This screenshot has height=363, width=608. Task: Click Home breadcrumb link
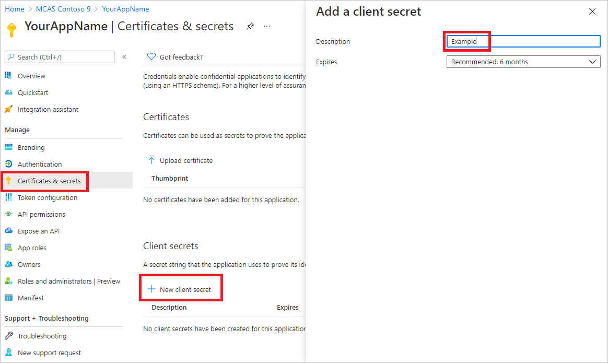pos(14,9)
